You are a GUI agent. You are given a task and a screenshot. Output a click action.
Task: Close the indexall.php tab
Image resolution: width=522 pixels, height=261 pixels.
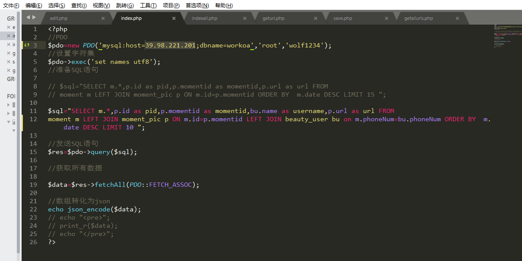[245, 19]
